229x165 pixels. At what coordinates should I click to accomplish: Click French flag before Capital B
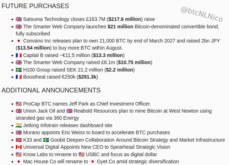point(19,55)
